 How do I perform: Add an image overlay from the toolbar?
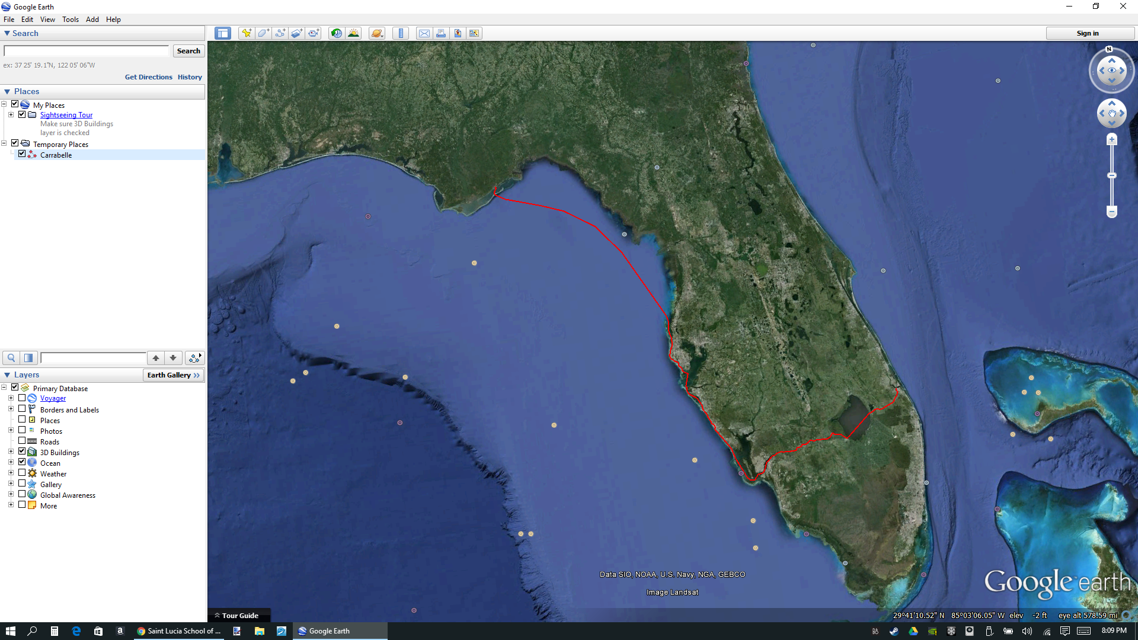coord(297,33)
